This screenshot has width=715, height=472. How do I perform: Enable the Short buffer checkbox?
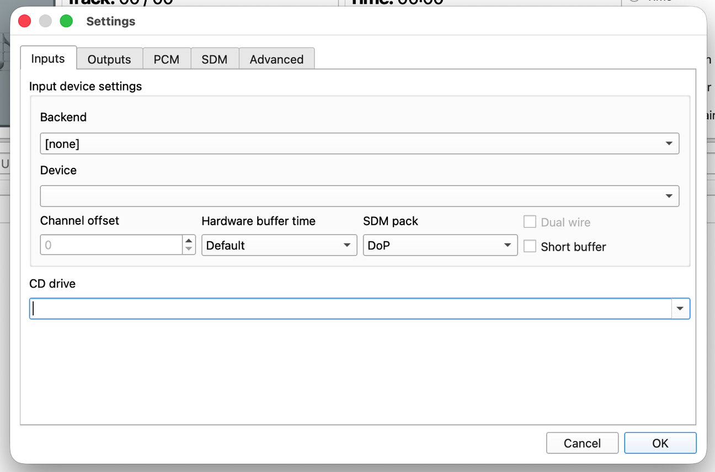pyautogui.click(x=530, y=246)
